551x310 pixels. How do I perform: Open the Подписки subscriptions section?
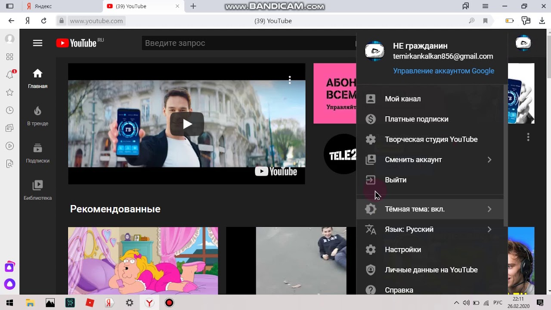tap(37, 153)
